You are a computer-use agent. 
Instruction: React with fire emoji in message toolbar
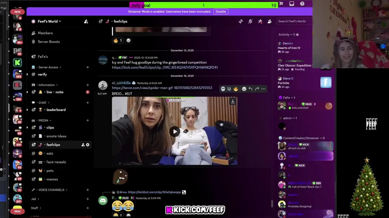point(236,89)
